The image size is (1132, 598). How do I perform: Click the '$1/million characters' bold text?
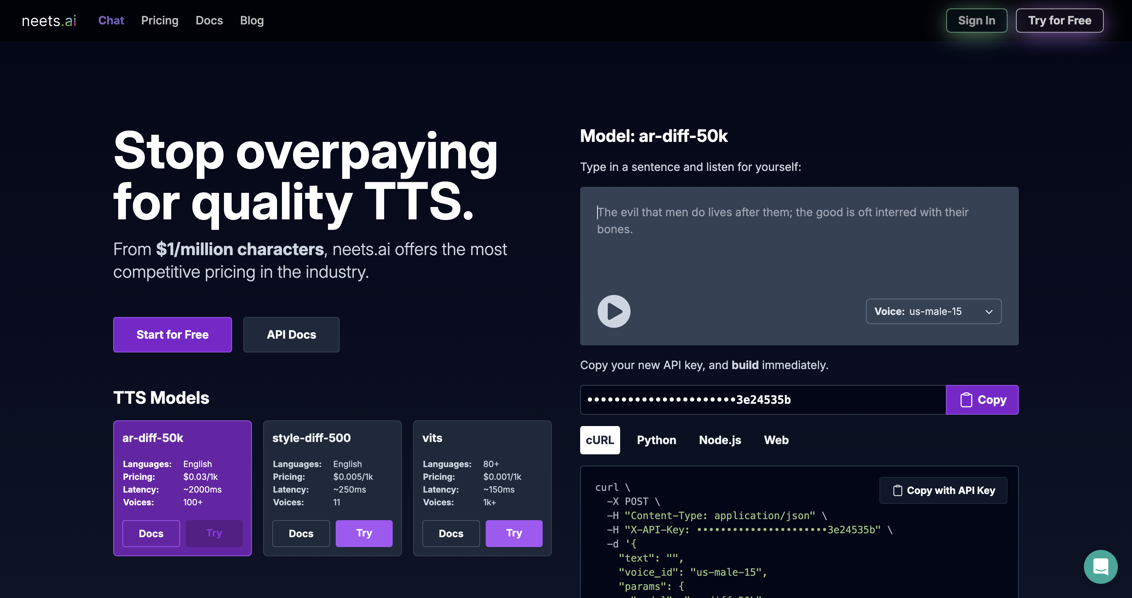[x=240, y=249]
